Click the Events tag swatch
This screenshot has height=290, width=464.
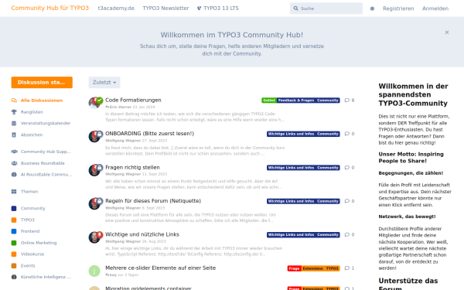14,265
